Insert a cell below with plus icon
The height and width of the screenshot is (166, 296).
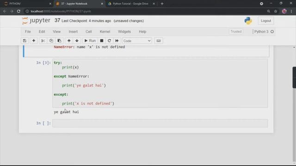34,41
